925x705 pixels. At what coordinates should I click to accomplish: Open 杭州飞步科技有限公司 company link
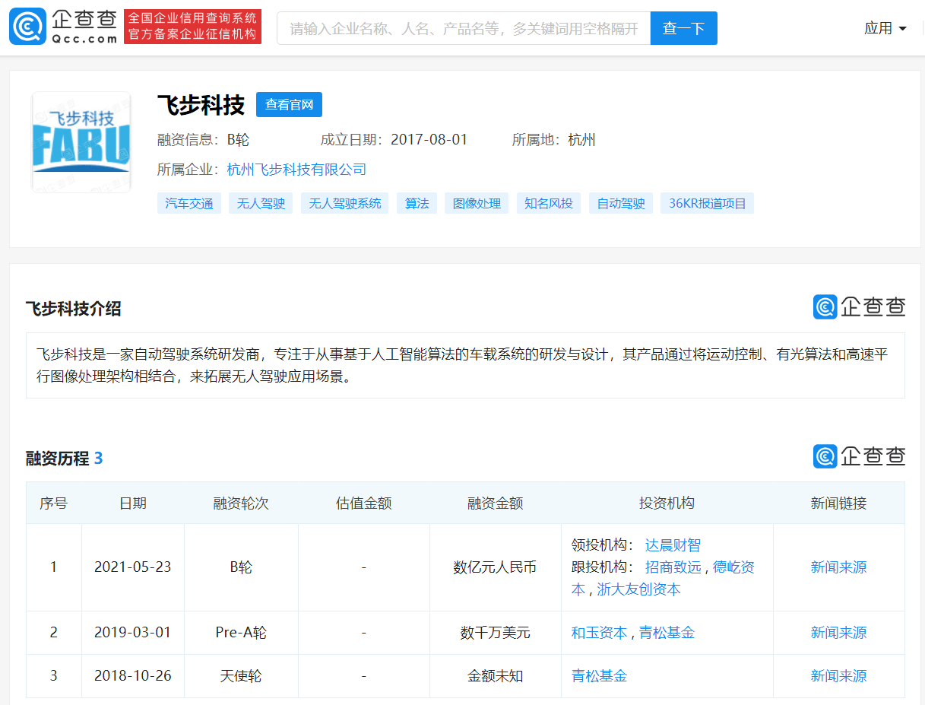pyautogui.click(x=296, y=170)
